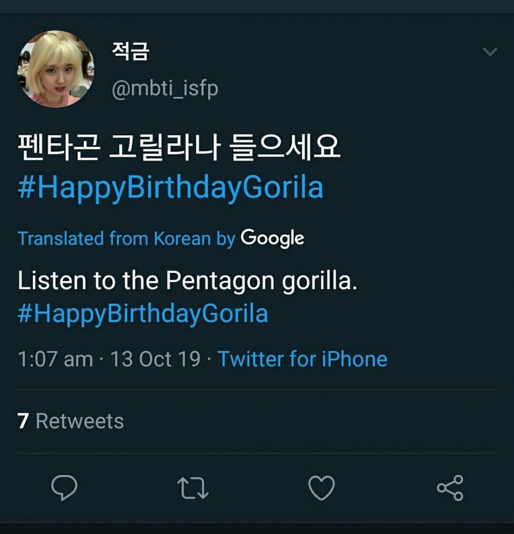
Task: View the Retweets list label
Action: coord(80,421)
